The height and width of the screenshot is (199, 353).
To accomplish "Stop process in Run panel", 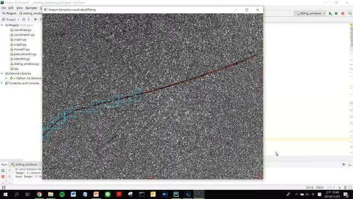I will pos(3,176).
